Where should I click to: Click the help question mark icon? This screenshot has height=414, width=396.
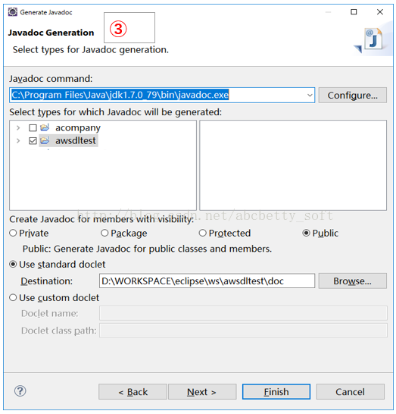[x=20, y=391]
